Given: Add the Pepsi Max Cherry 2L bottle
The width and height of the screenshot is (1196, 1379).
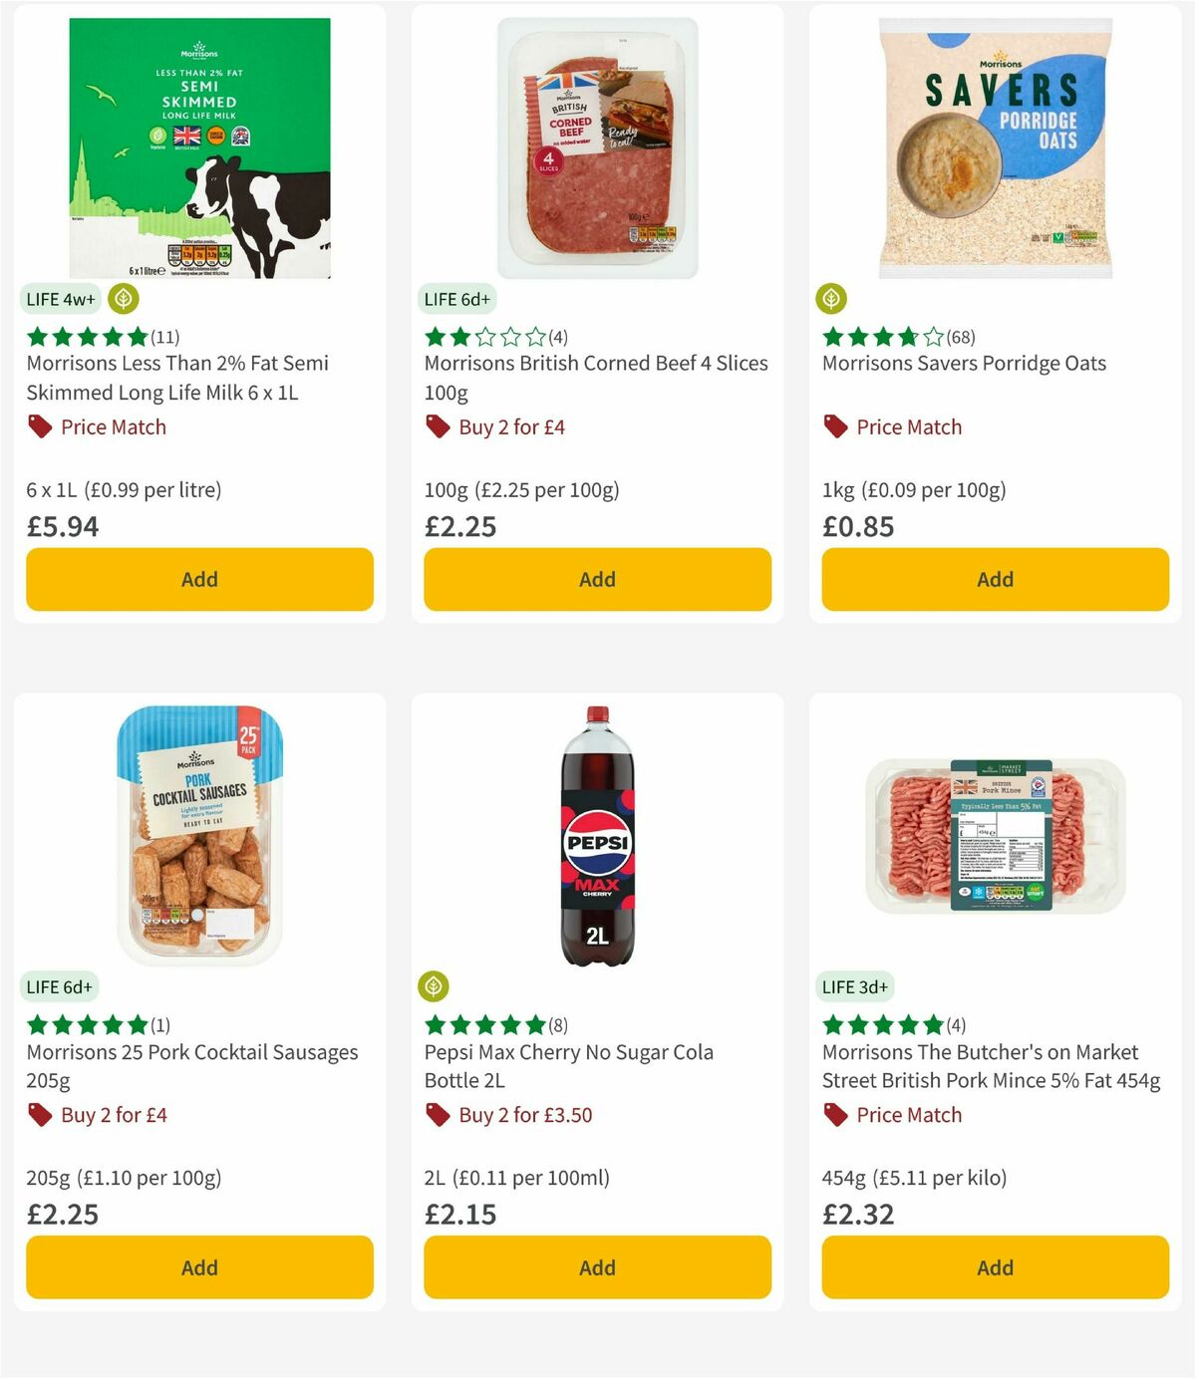Looking at the screenshot, I should tap(596, 1266).
